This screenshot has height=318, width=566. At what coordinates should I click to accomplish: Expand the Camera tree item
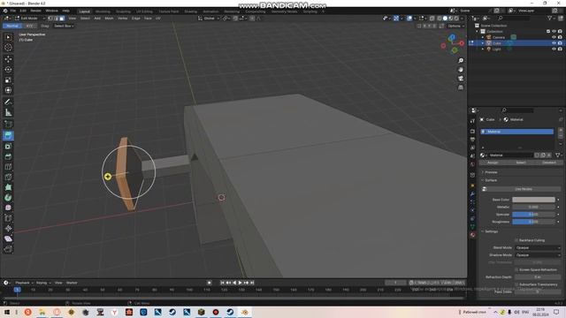click(483, 37)
